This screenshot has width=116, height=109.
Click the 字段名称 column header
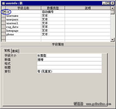[x=23, y=8]
